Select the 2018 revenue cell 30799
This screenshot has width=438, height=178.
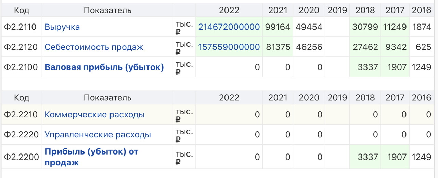(365, 27)
